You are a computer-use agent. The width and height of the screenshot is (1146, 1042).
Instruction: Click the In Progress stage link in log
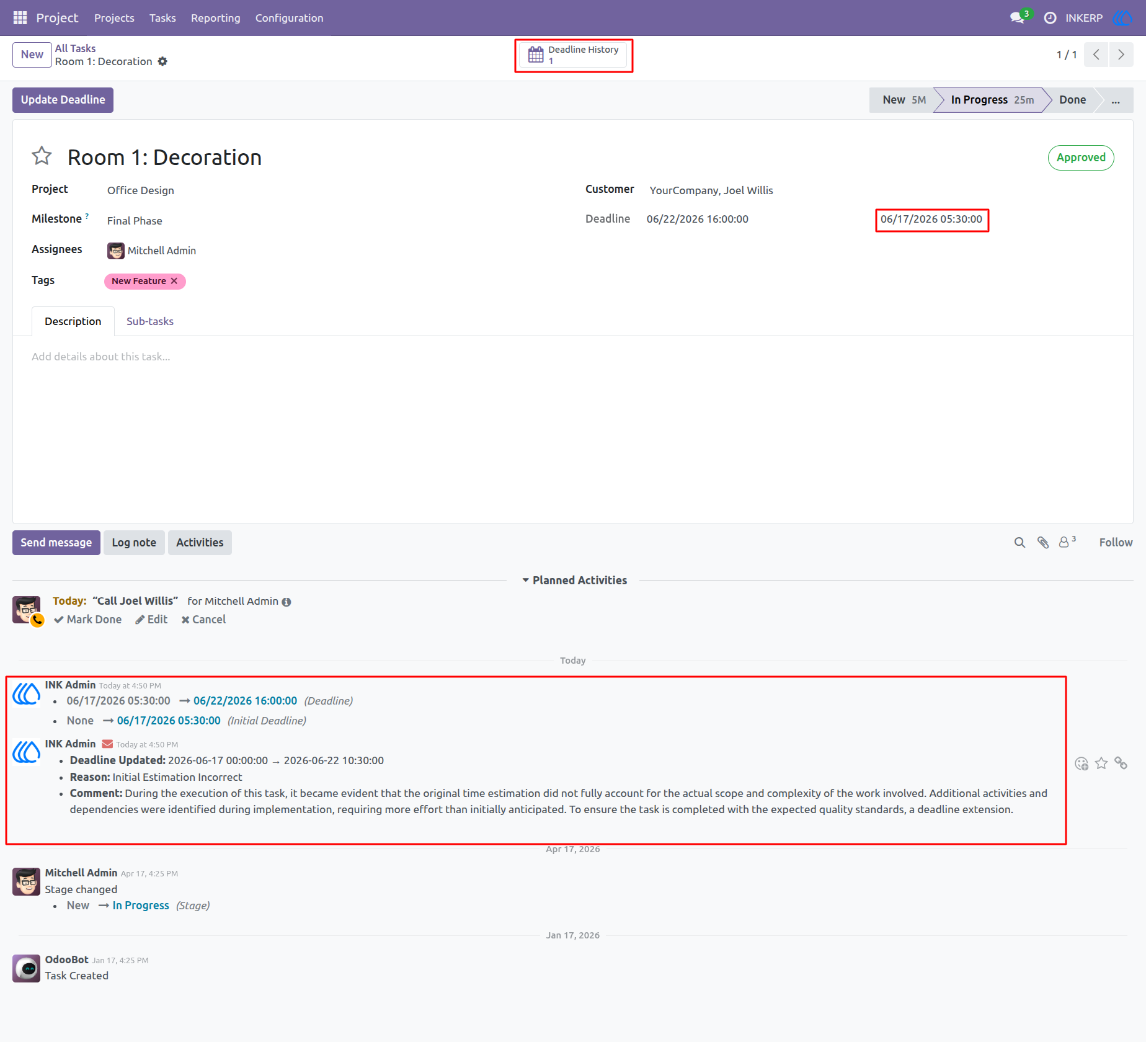pyautogui.click(x=141, y=906)
